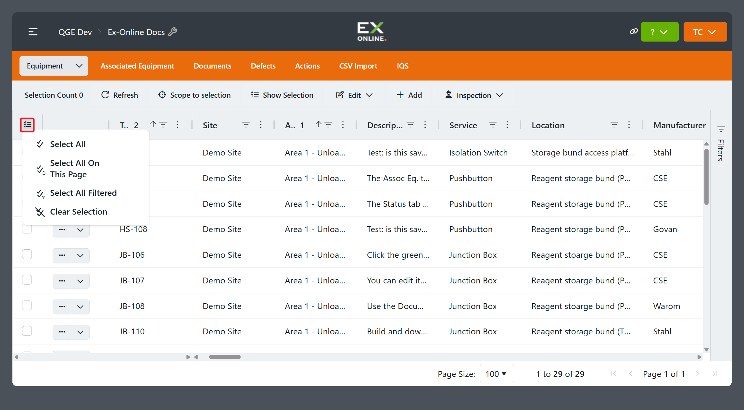Viewport: 744px width, 410px height.
Task: Open the Filters side panel icon
Action: click(x=721, y=129)
